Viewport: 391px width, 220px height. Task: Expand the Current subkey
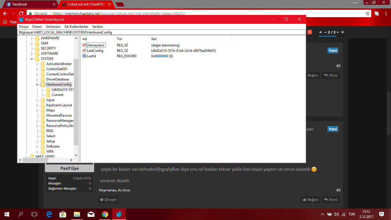click(42, 95)
